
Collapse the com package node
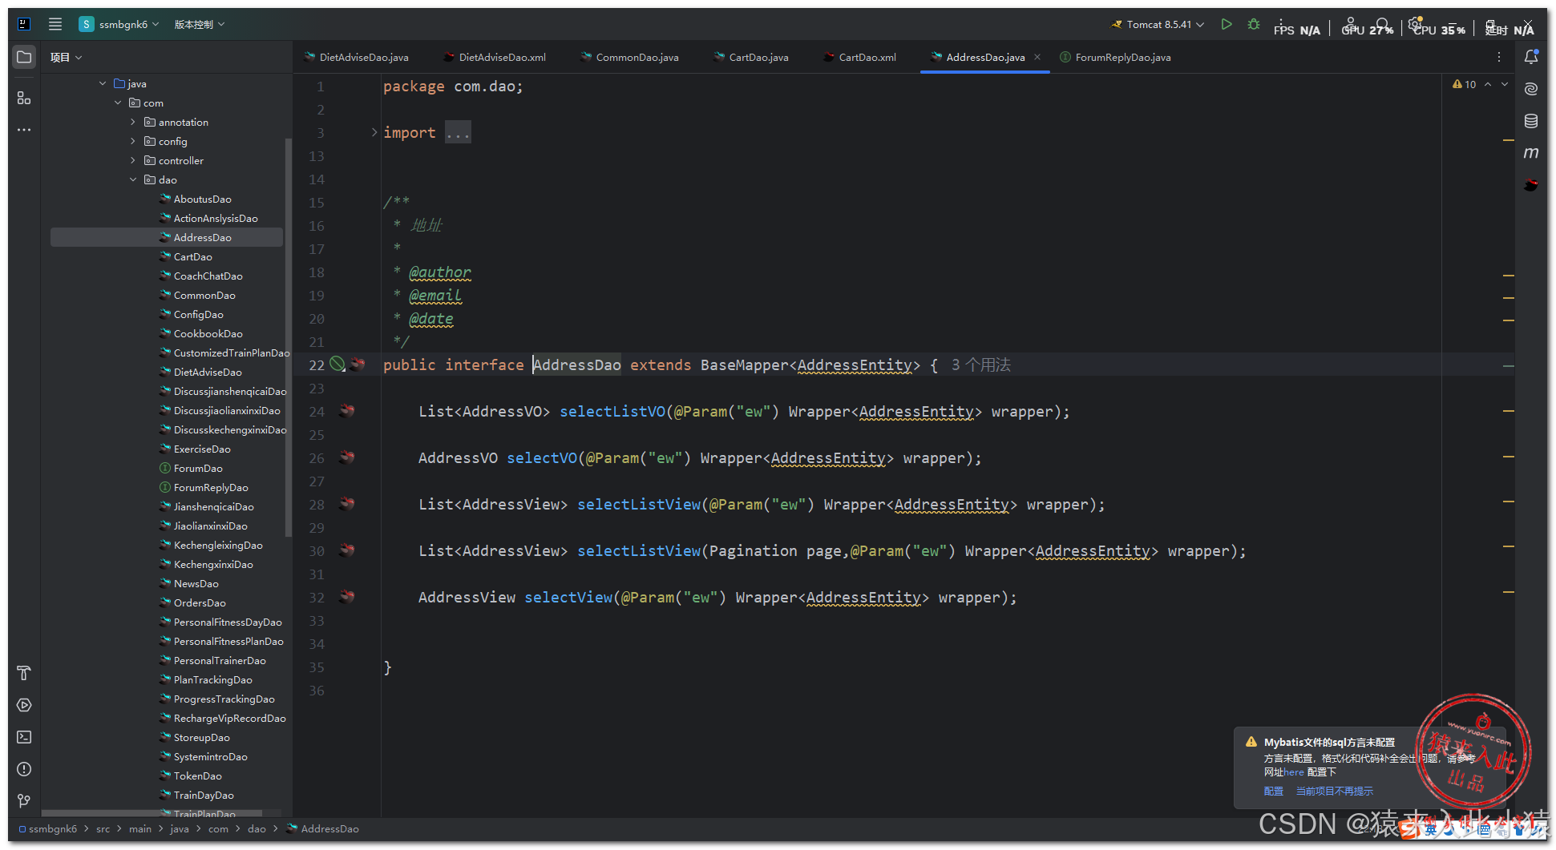tap(118, 103)
